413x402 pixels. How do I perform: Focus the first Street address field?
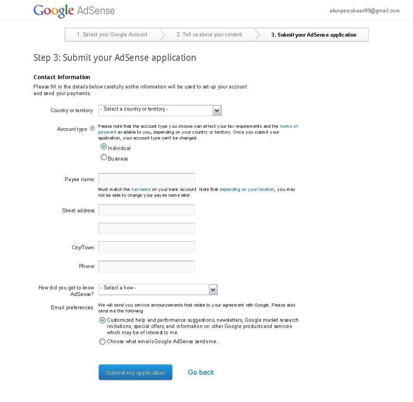(147, 210)
